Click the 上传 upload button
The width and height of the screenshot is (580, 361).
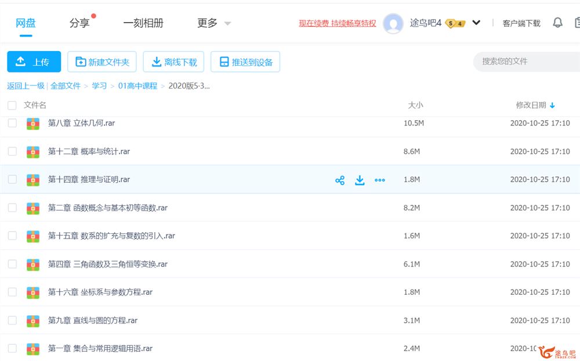[34, 62]
